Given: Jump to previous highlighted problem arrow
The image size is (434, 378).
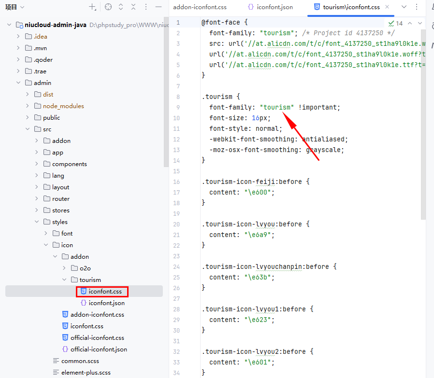Looking at the screenshot, I should pos(410,23).
